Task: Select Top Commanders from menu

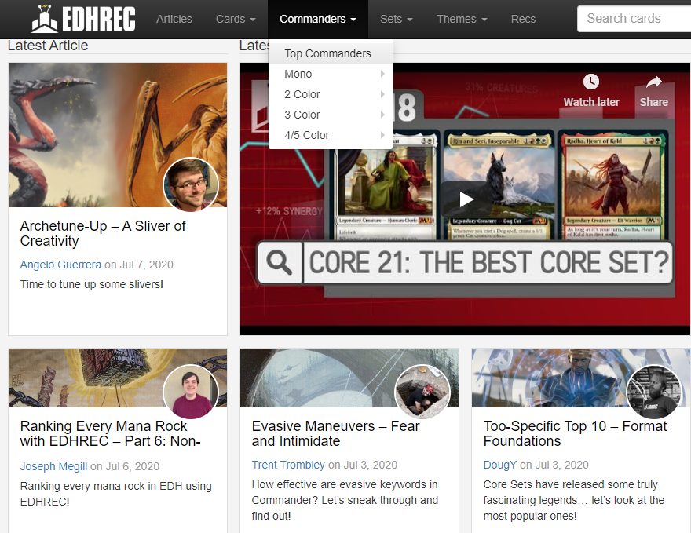Action: tap(330, 53)
